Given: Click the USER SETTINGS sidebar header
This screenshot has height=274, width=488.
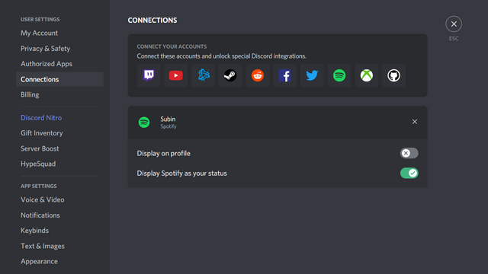Looking at the screenshot, I should (x=40, y=19).
